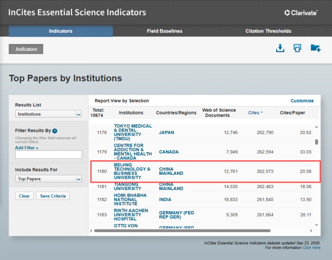Image resolution: width=332 pixels, height=260 pixels.
Task: Click cites value 262,790
Action: pos(265,132)
